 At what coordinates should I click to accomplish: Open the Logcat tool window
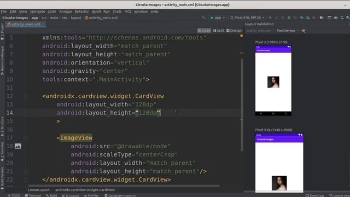(71, 195)
